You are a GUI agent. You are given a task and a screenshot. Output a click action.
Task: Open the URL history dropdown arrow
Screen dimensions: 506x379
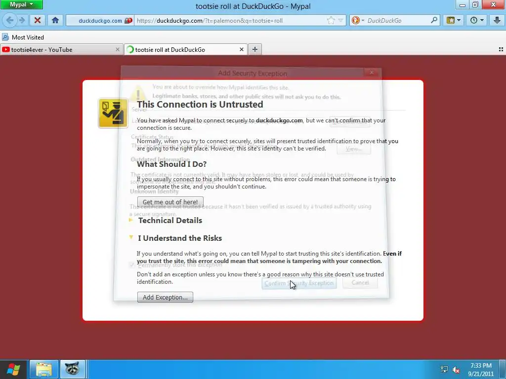coord(341,21)
